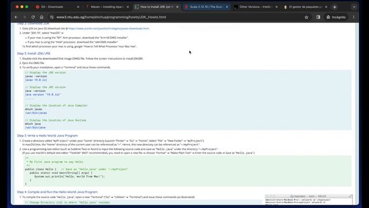Toggle the browser side panel

[x=318, y=17]
